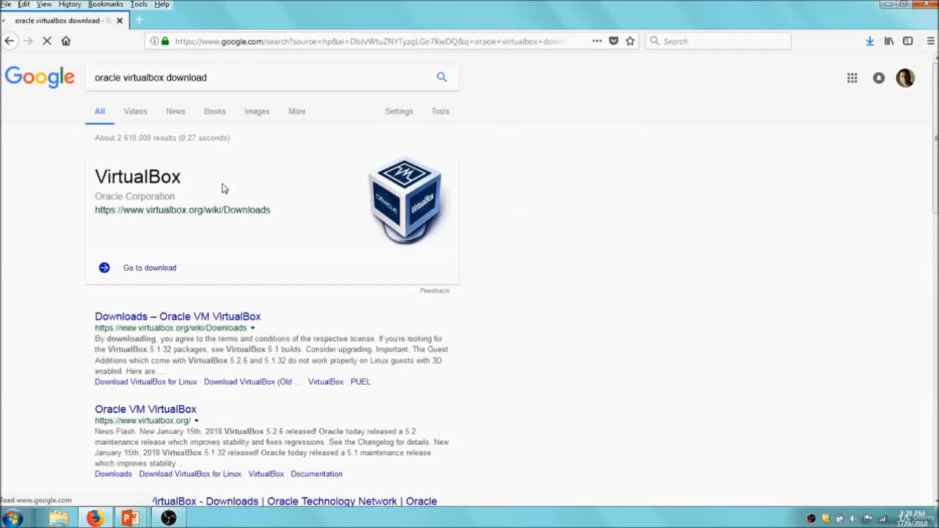Stop loading the page

point(46,41)
